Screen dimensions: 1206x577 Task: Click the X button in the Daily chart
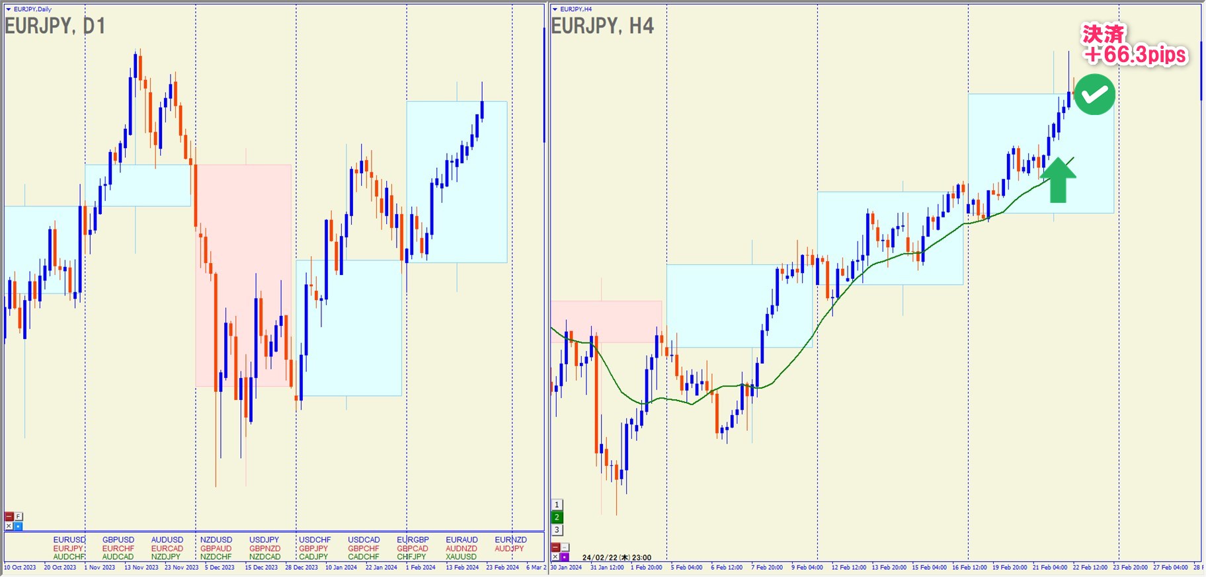click(x=9, y=526)
